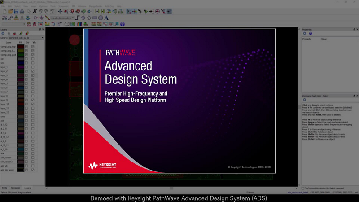Click the gear icon in Properties panel

[x=305, y=33]
